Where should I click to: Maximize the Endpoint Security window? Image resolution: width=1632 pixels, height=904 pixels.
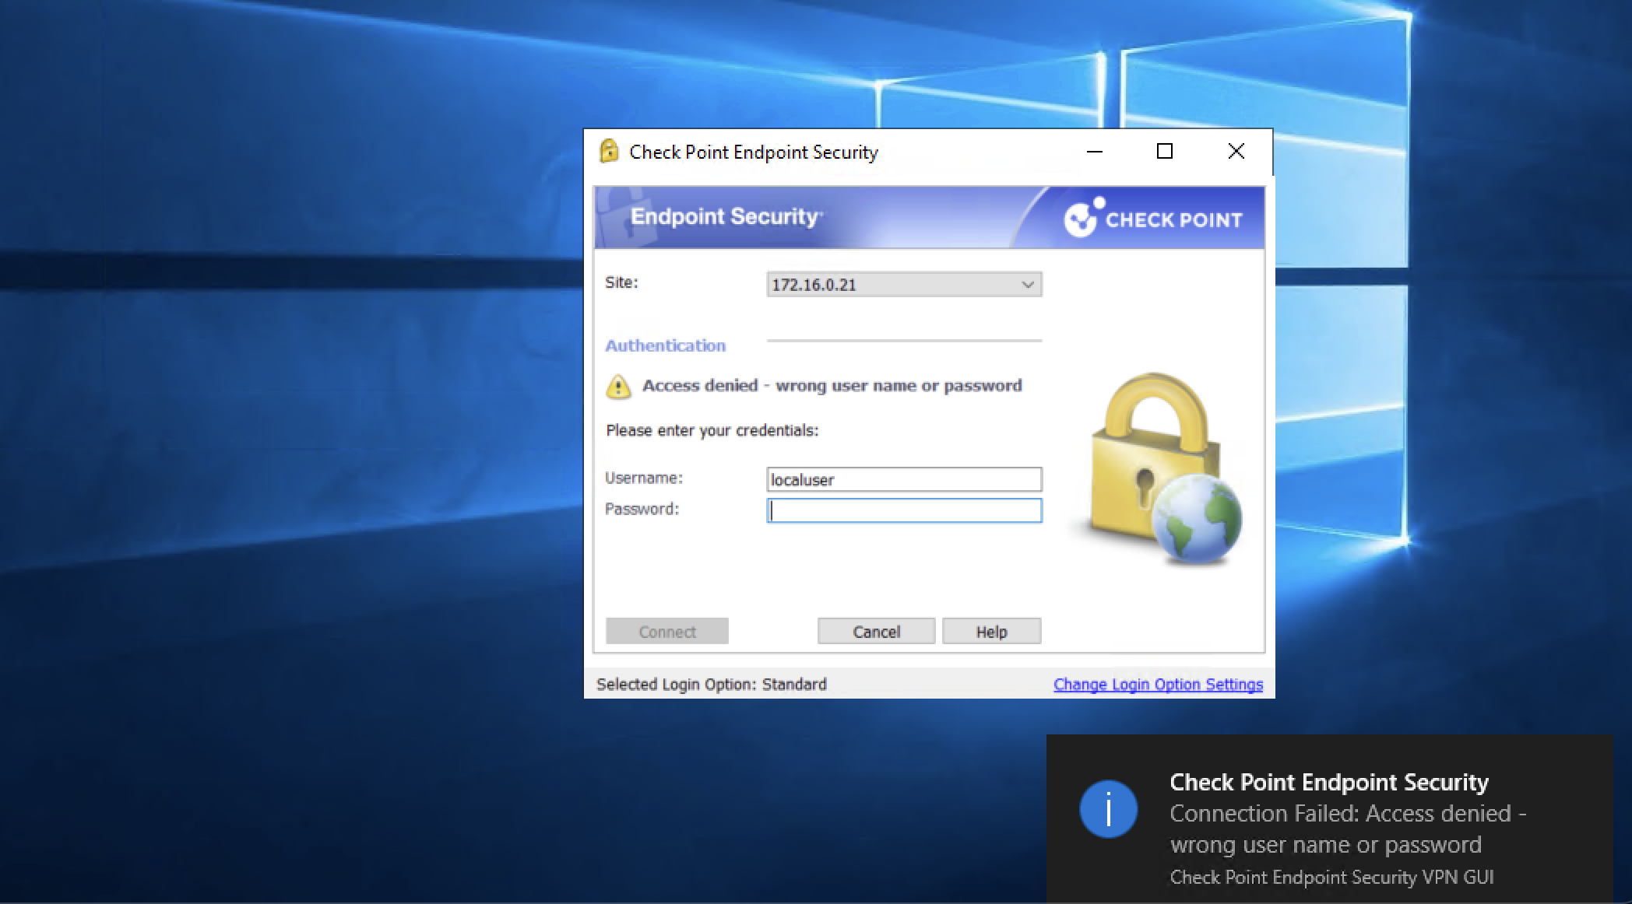click(1165, 152)
